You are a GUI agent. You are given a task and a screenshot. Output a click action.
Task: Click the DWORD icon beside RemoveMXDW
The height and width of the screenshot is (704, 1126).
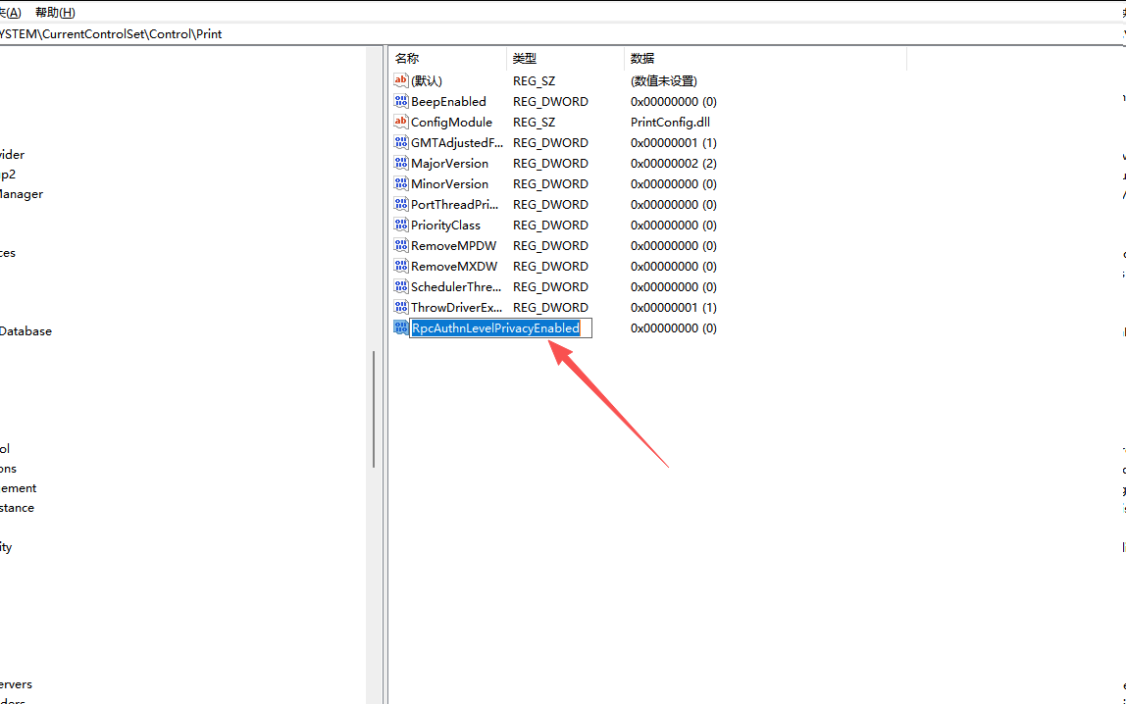[x=400, y=266]
